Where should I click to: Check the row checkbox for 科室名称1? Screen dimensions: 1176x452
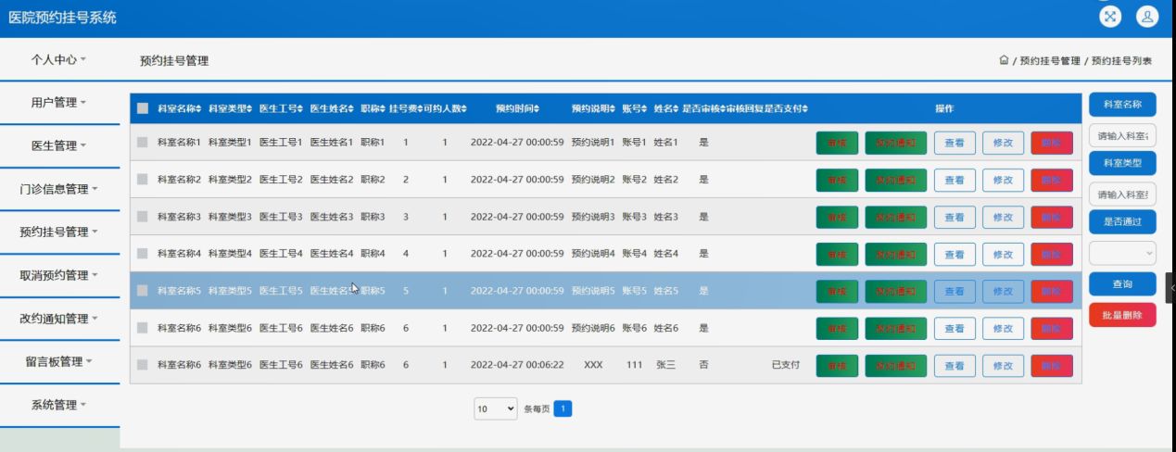coord(142,142)
